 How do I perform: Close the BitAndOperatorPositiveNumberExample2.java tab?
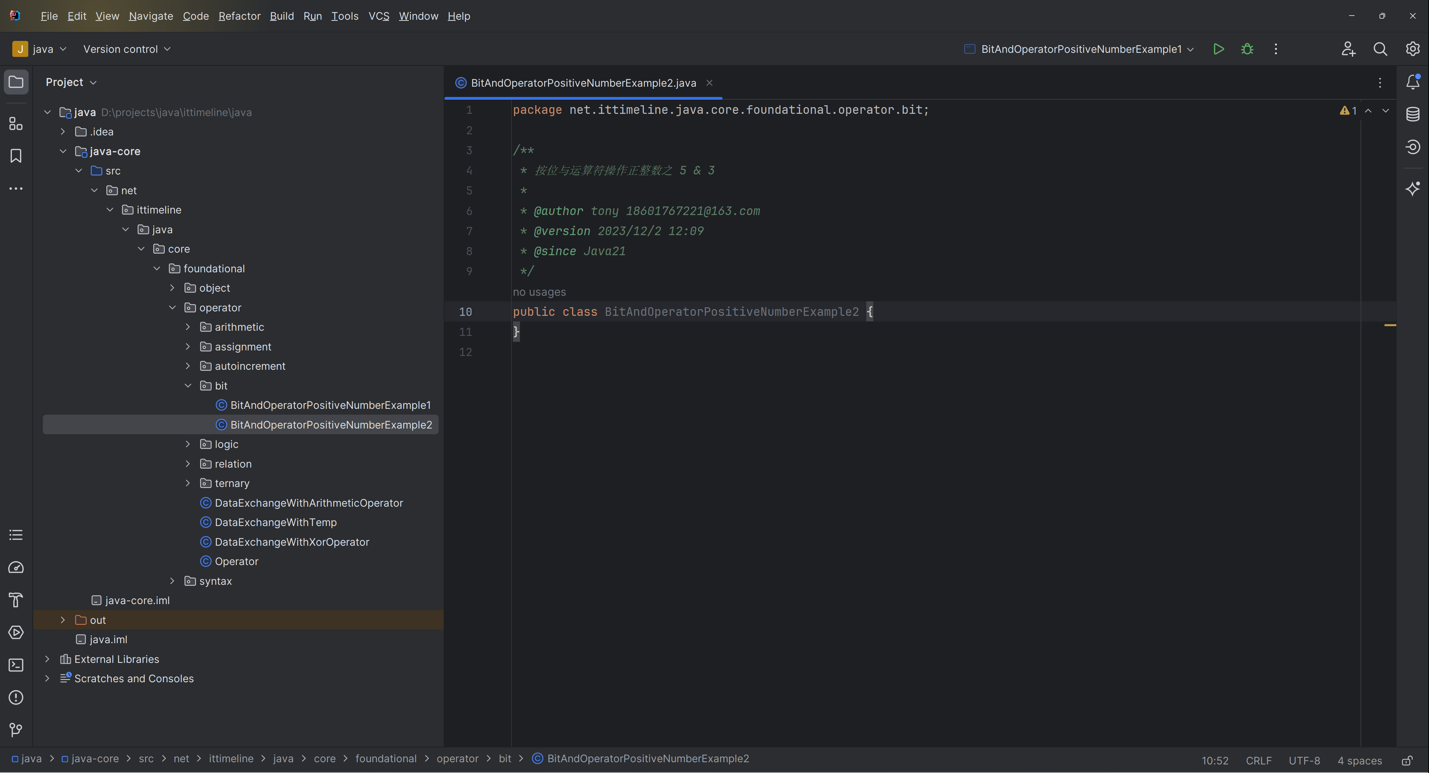coord(709,83)
